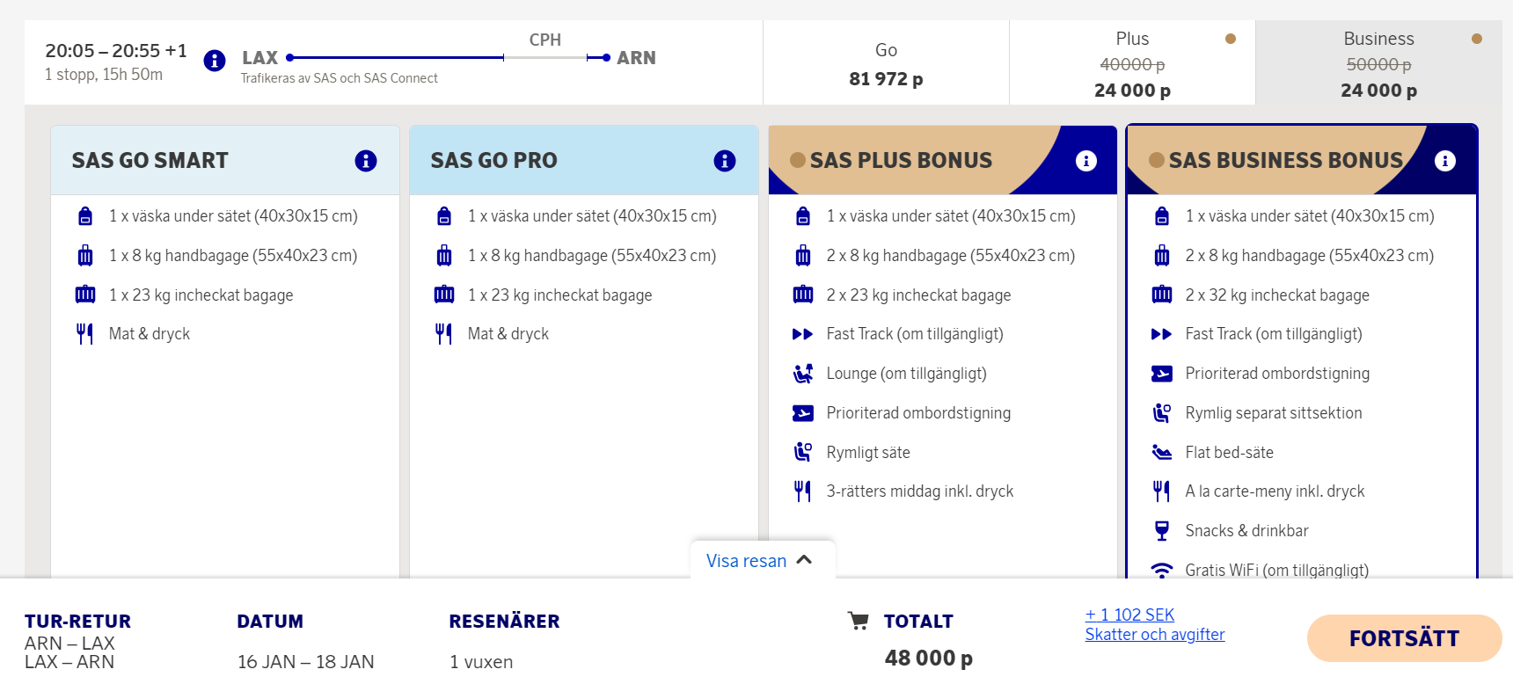
Task: Click the Lounge icon in SAS Plus Bonus
Action: 802,374
